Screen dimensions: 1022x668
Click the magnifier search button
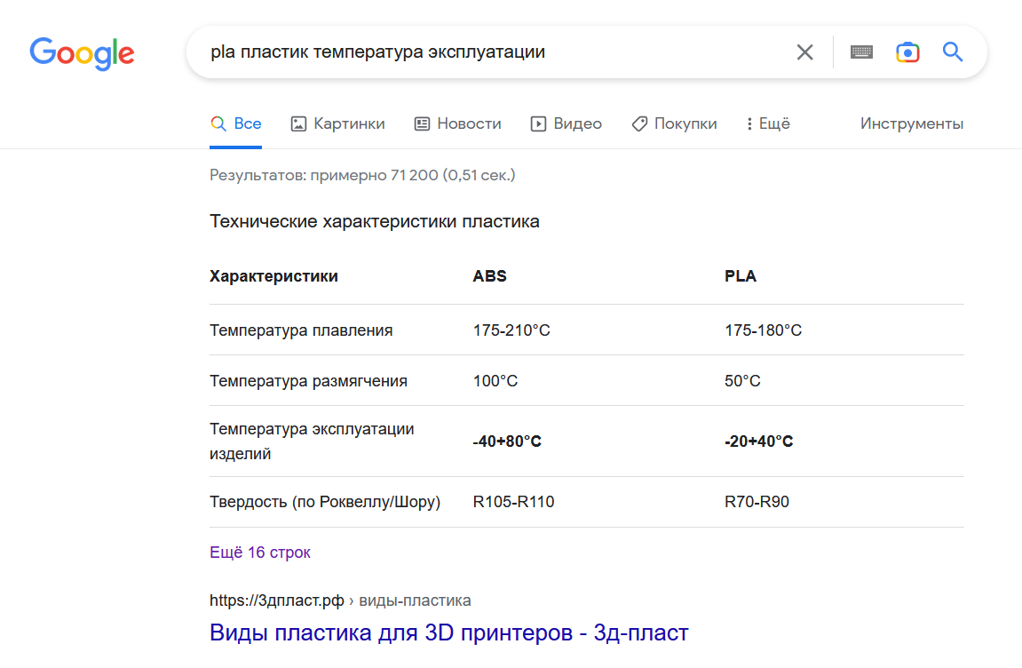pos(953,52)
